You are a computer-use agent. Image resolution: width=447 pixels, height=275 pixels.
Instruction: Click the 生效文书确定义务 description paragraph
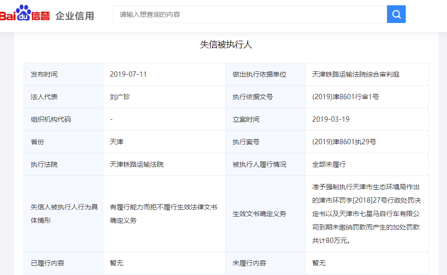[x=366, y=214]
